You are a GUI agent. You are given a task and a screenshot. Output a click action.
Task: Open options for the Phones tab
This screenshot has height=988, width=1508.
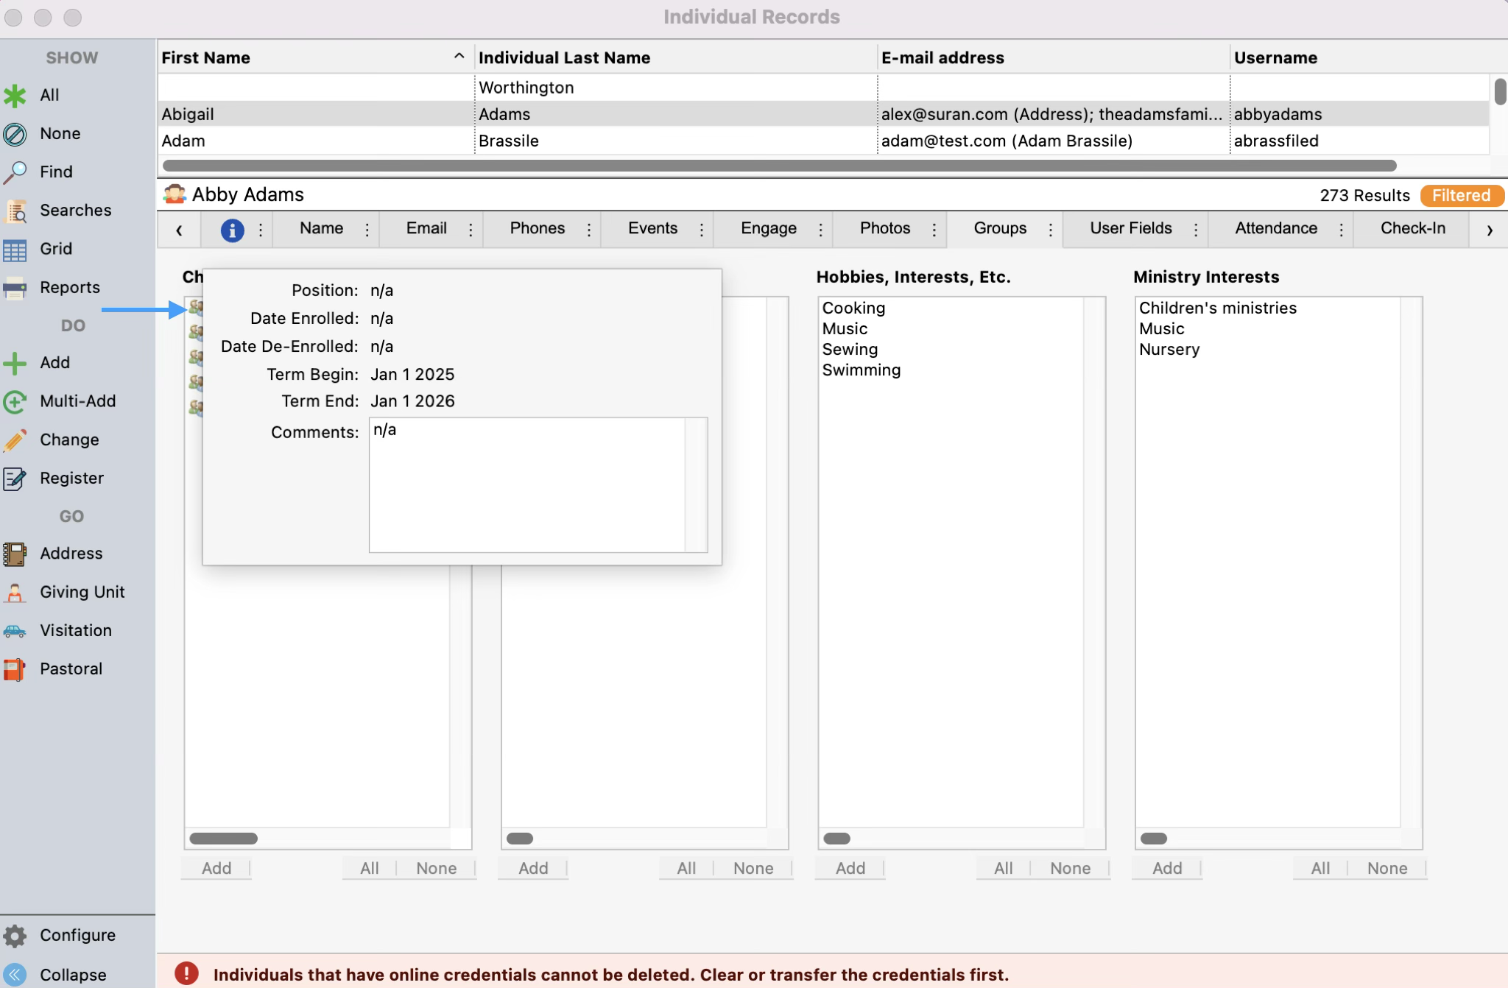589,230
